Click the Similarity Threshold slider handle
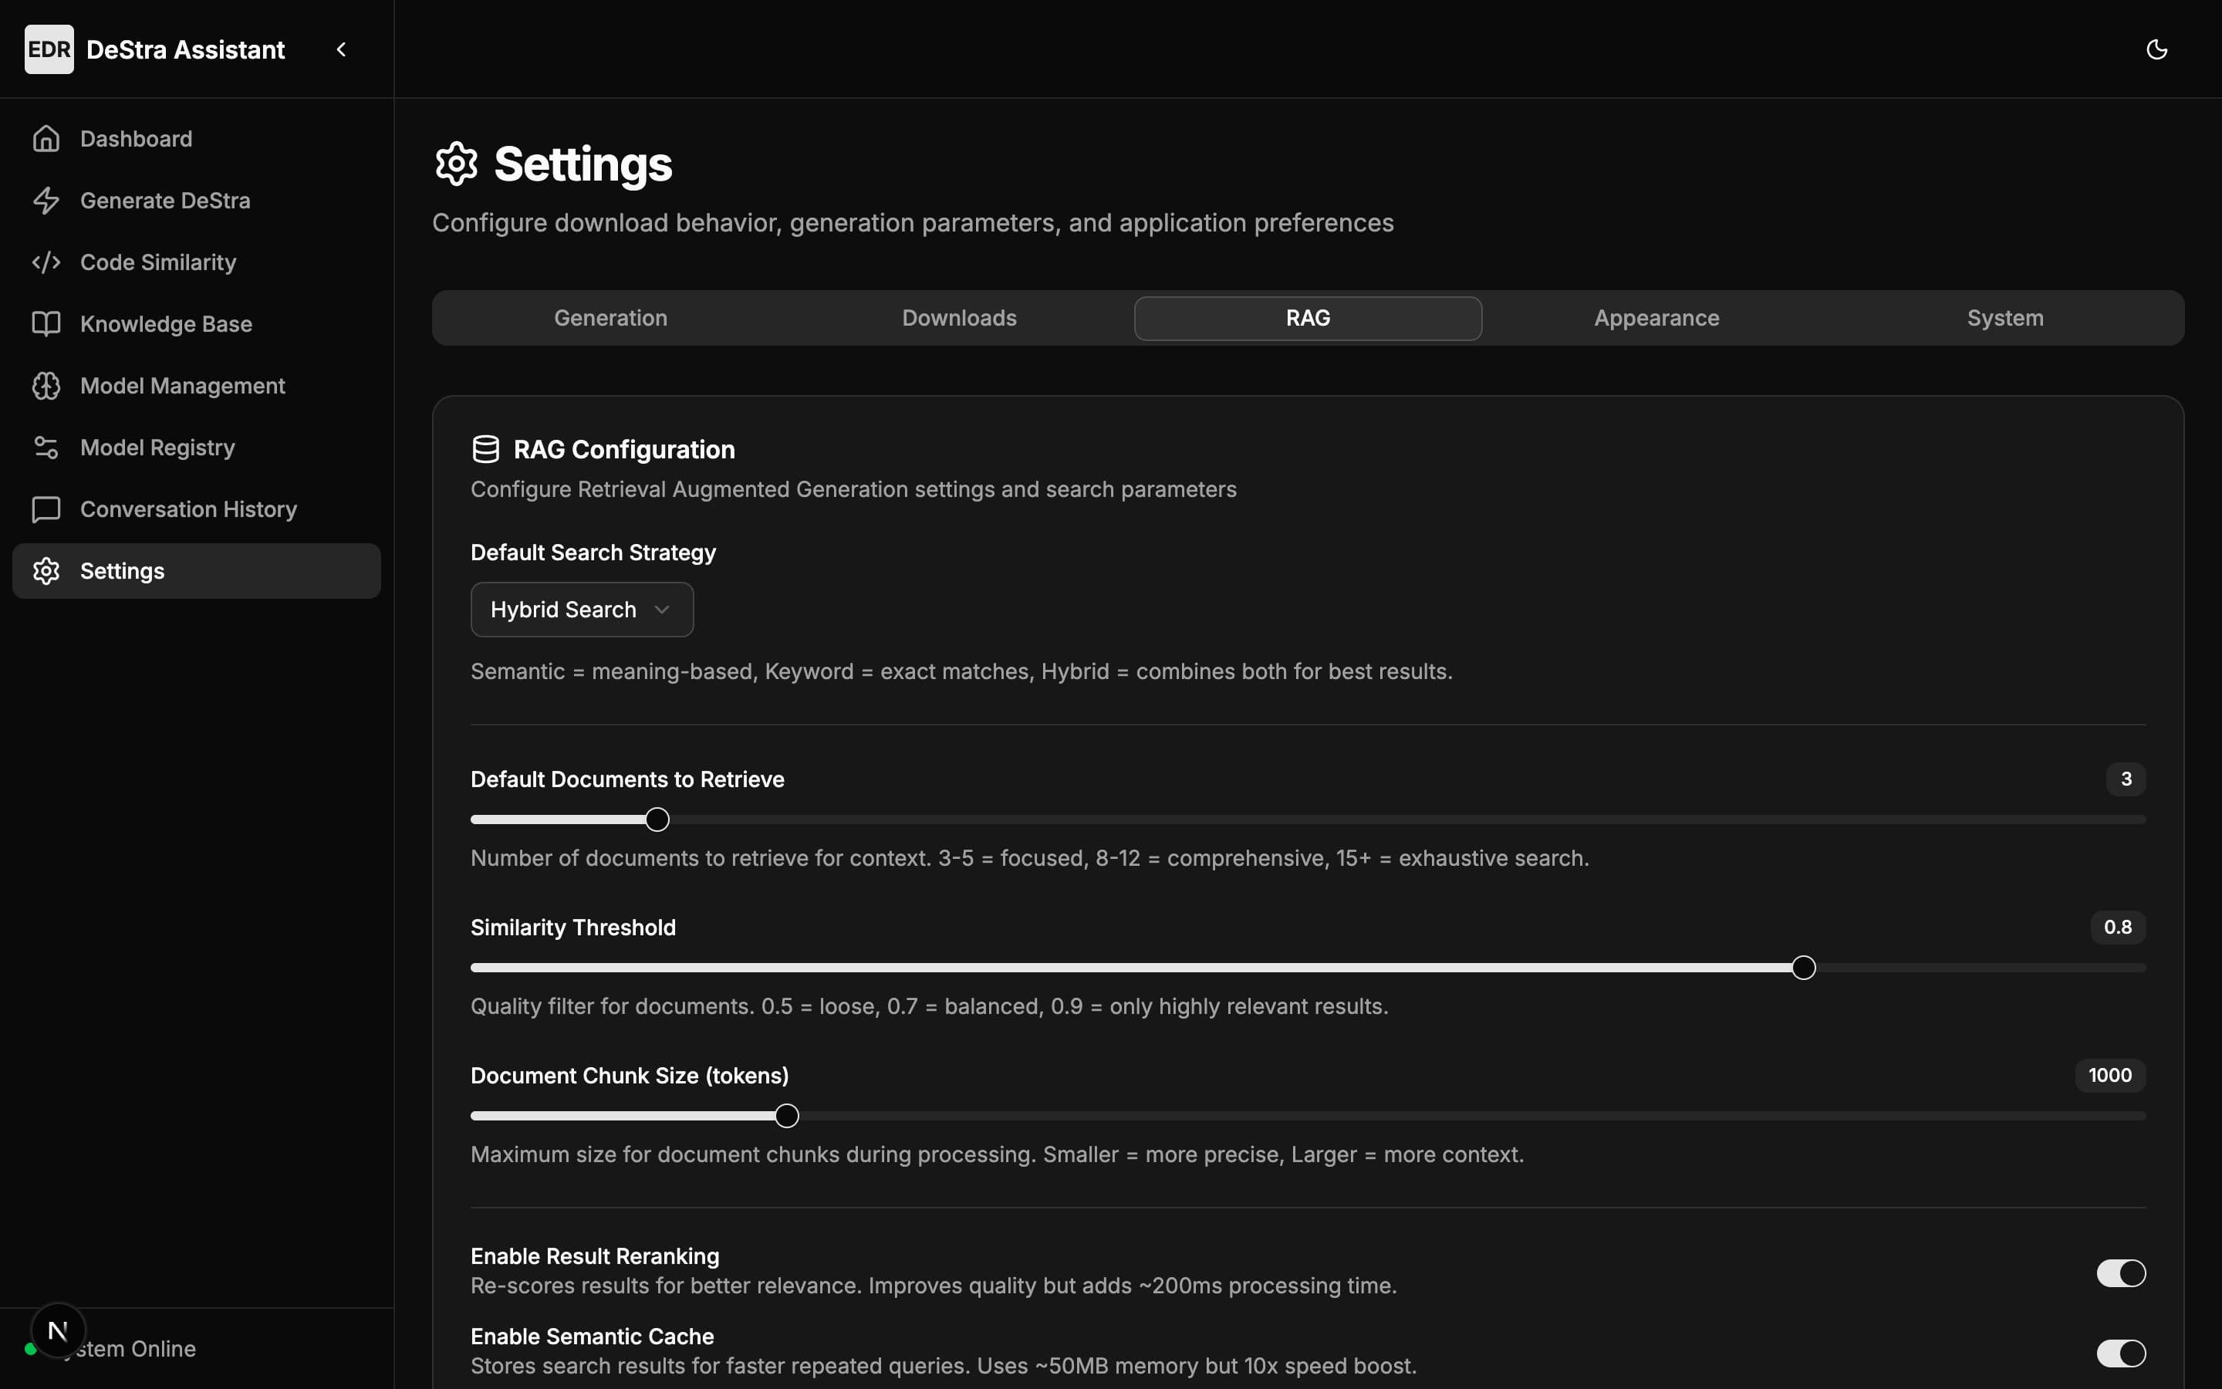Viewport: 2222px width, 1389px height. tap(1803, 968)
